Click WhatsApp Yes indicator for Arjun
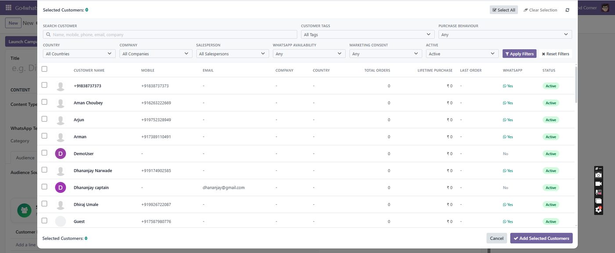This screenshot has height=253, width=615. (508, 120)
